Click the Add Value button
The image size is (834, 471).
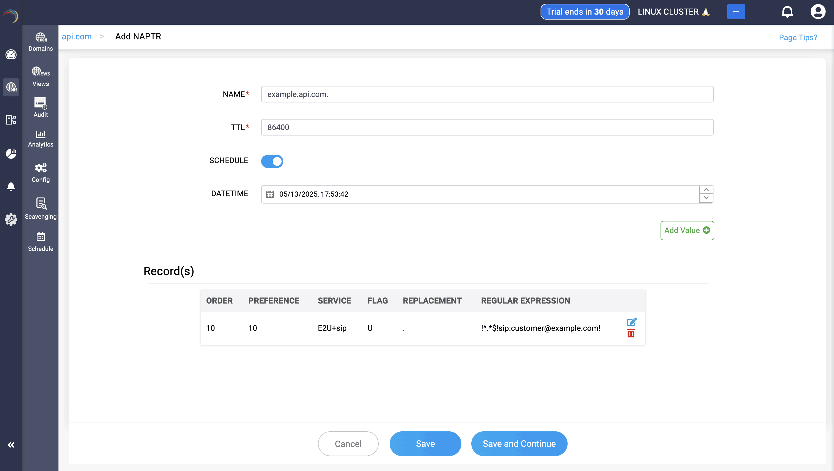(x=687, y=230)
